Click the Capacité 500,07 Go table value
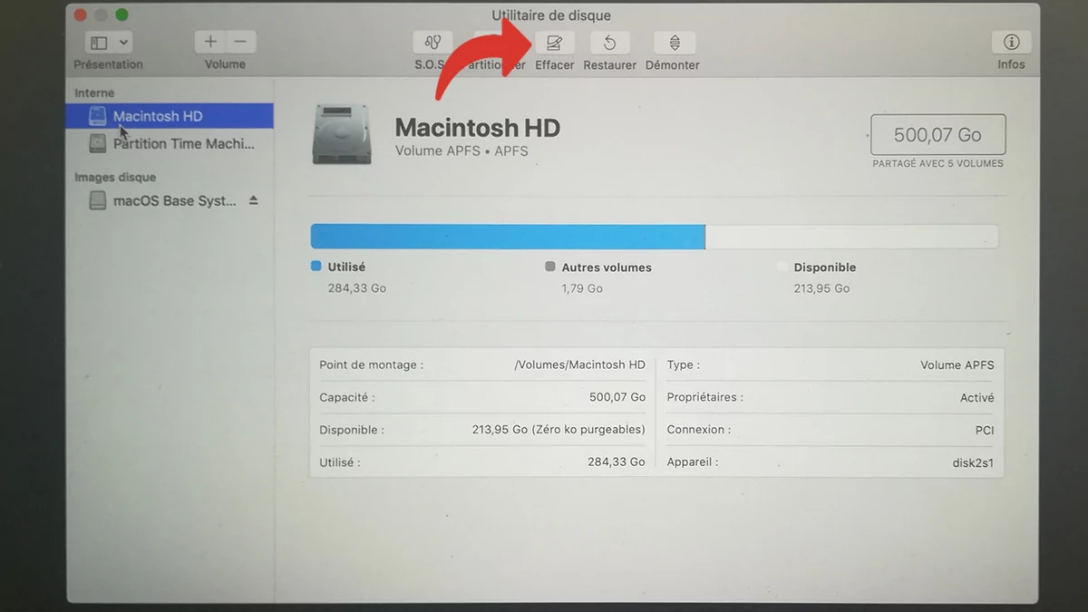The width and height of the screenshot is (1088, 612). [617, 397]
